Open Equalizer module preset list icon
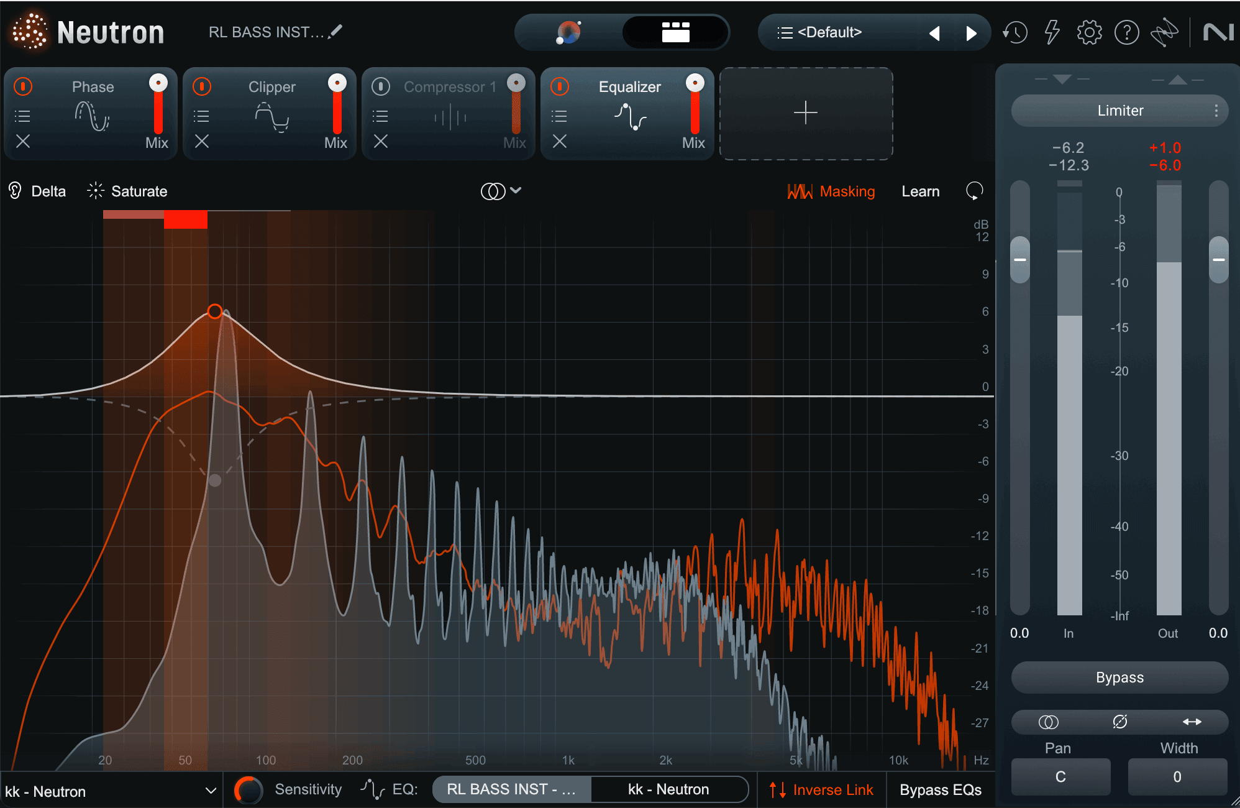 (559, 116)
